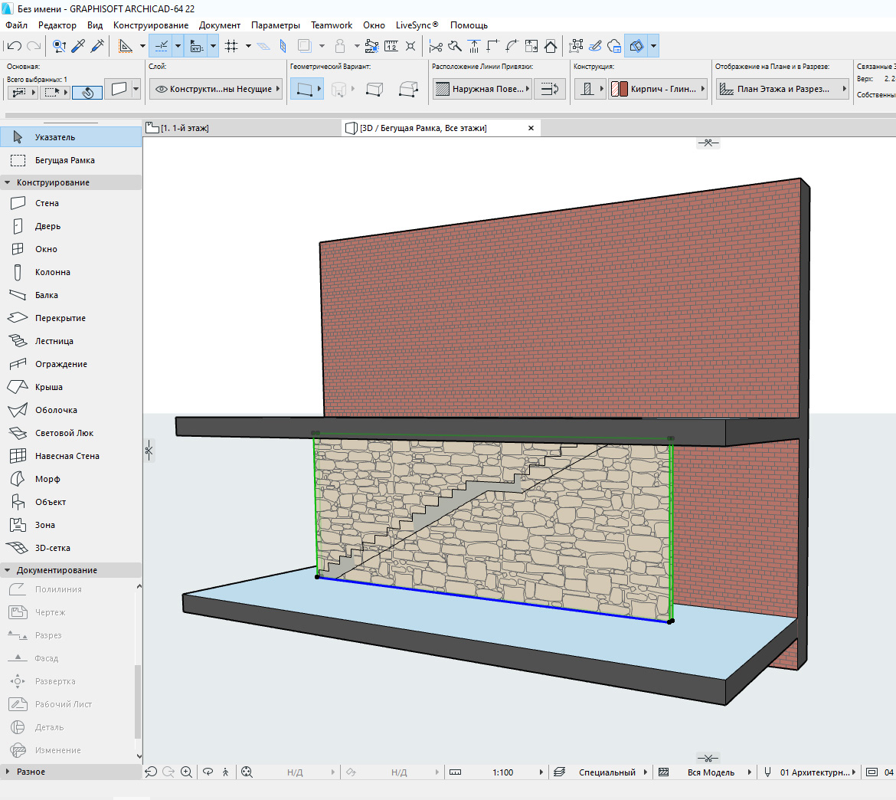
Task: Open the Конструирование menu
Action: pyautogui.click(x=150, y=25)
